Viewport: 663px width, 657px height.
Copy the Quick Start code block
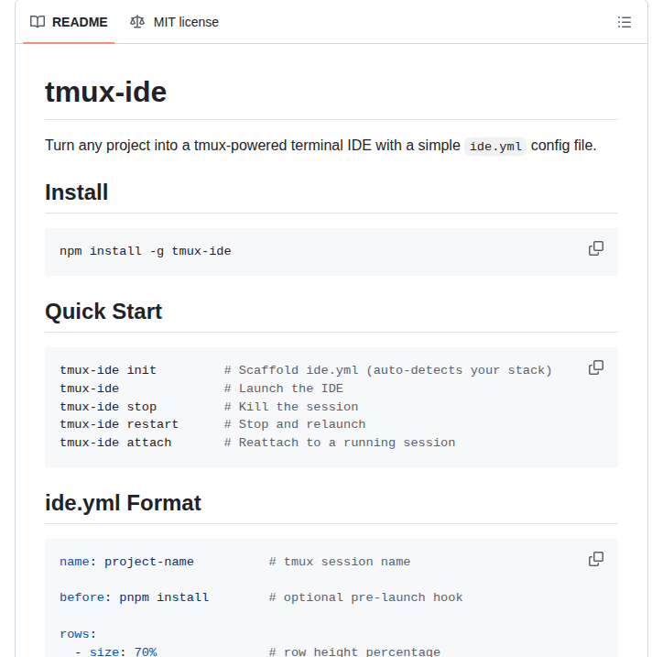596,367
